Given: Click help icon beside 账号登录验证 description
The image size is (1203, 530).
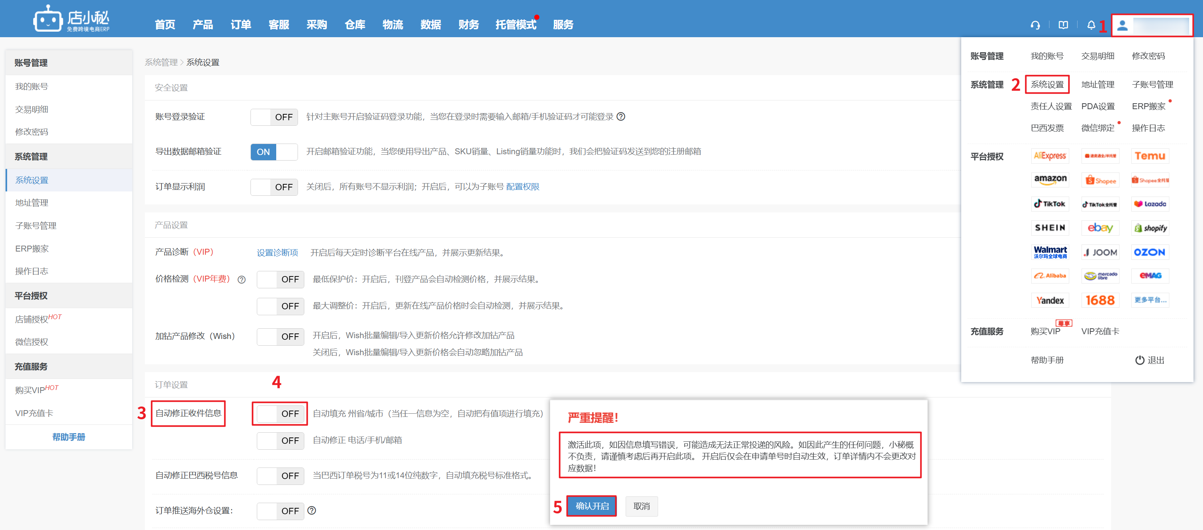Looking at the screenshot, I should coord(620,117).
